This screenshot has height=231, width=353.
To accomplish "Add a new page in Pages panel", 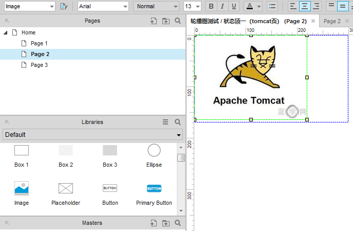I will (x=154, y=21).
